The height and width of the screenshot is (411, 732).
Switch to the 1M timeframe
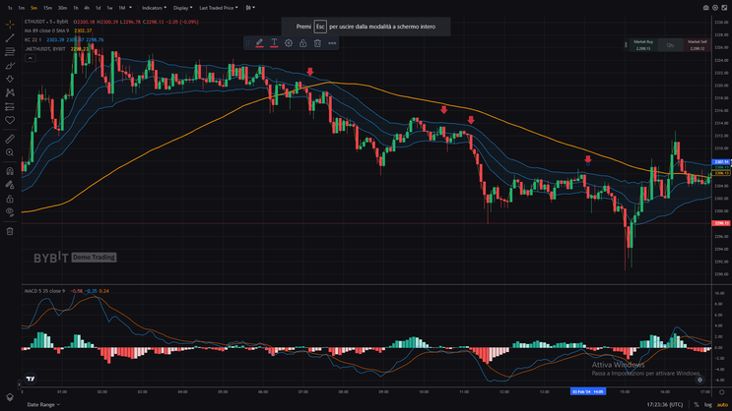coord(121,8)
